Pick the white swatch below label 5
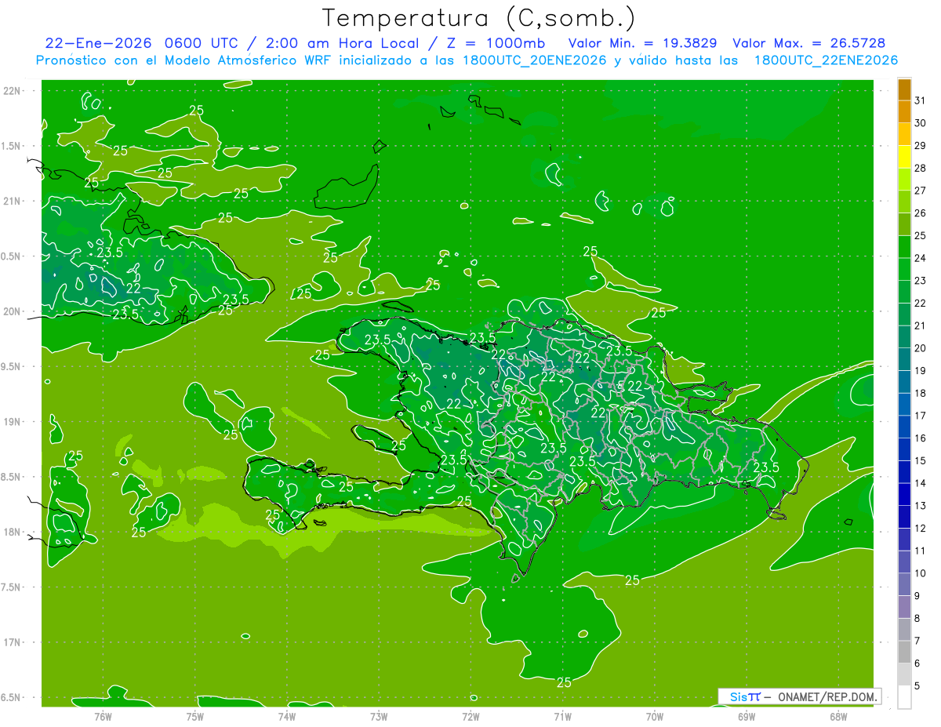 point(904,696)
